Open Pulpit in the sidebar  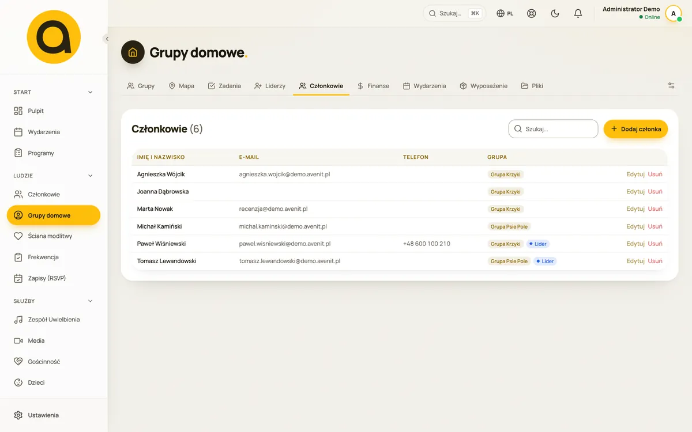pyautogui.click(x=54, y=111)
